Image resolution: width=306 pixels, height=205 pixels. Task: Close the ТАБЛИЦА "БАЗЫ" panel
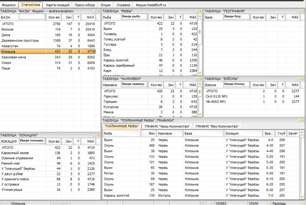point(98,11)
